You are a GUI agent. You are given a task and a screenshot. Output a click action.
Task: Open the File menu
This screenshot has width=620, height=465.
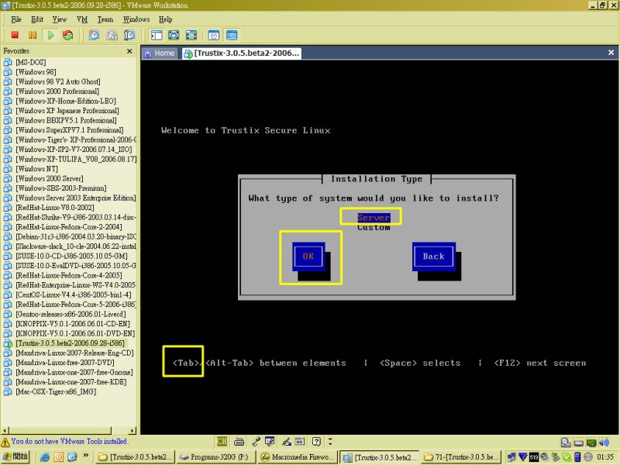pos(16,19)
